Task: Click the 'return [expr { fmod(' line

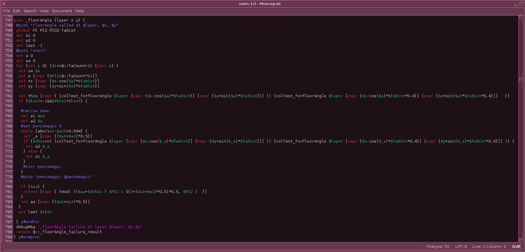Action: pyautogui.click(x=115, y=192)
